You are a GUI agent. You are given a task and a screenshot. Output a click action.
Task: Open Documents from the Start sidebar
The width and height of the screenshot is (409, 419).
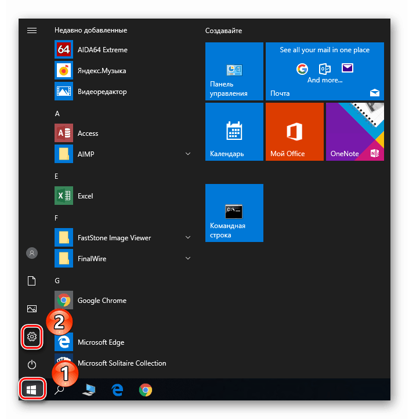[x=32, y=281]
